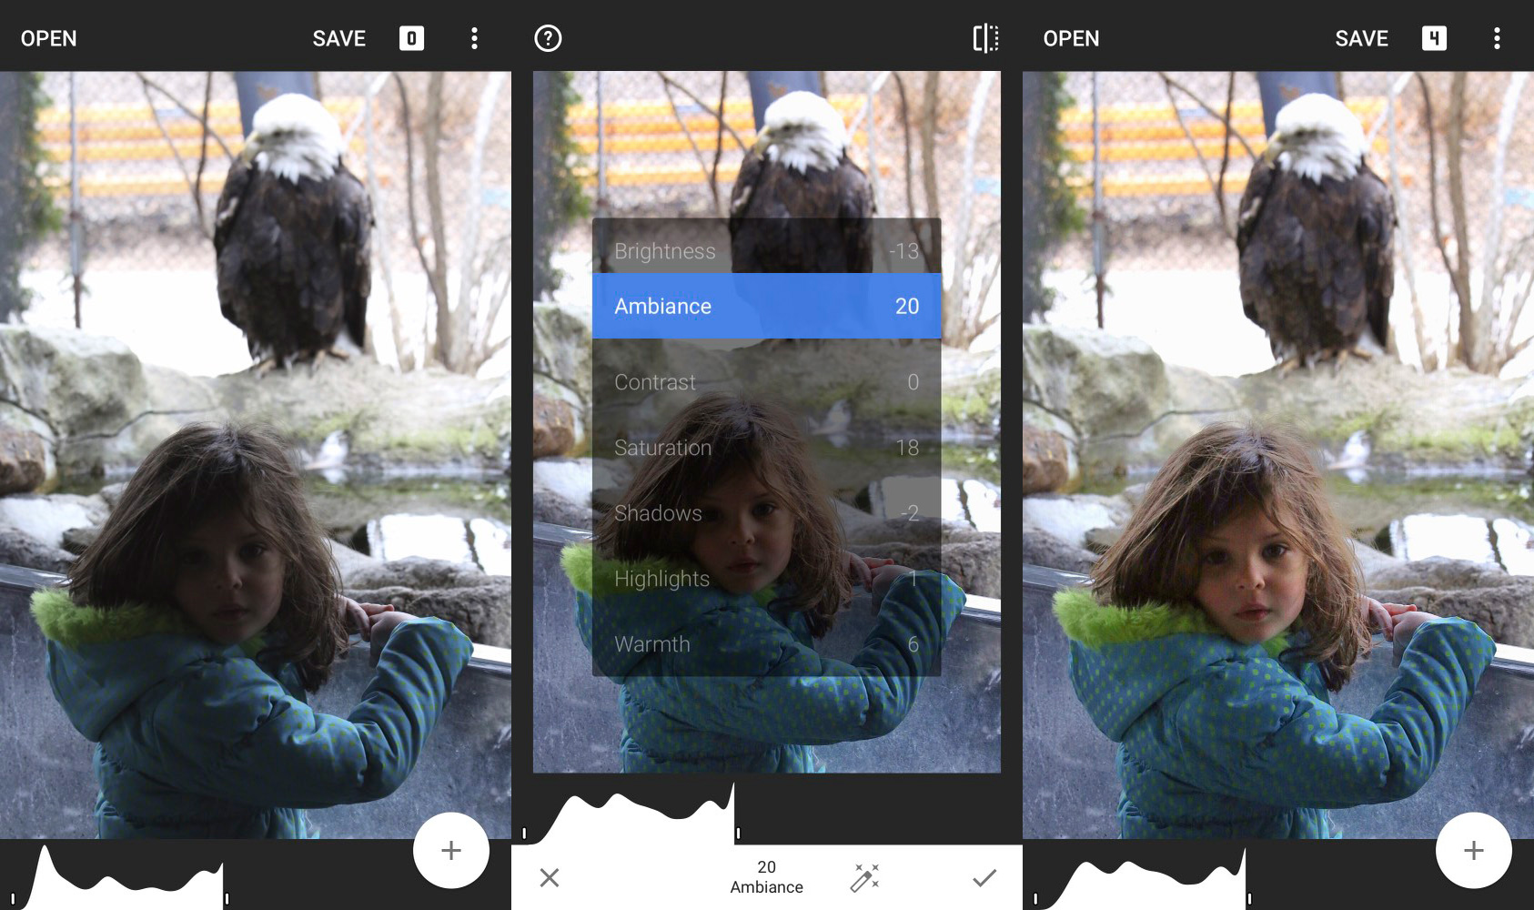The image size is (1534, 910).
Task: Select the Contrast adjustment
Action: pyautogui.click(x=765, y=381)
